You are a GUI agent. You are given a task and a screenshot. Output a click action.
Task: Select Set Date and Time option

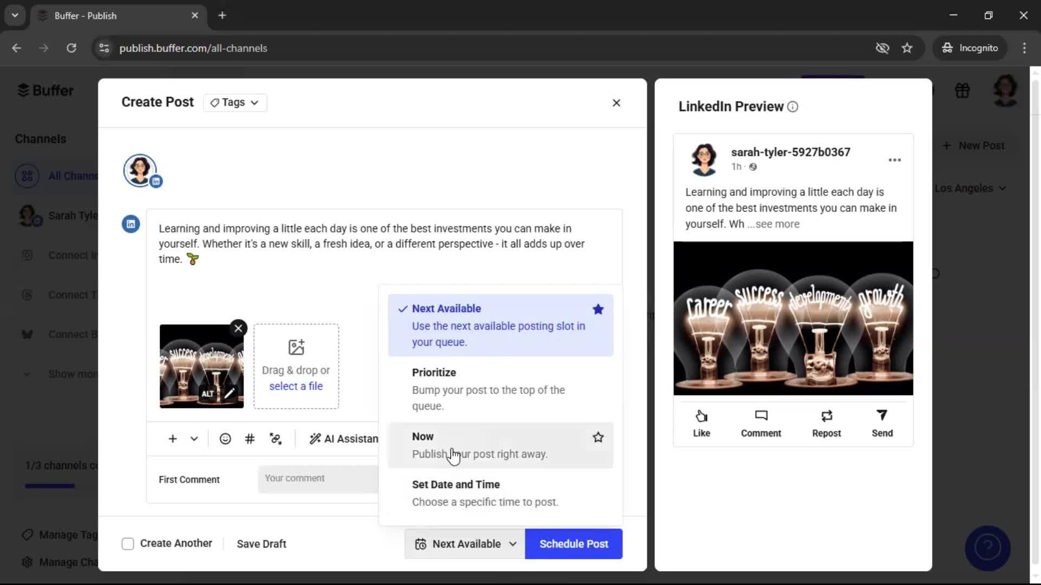tap(455, 484)
